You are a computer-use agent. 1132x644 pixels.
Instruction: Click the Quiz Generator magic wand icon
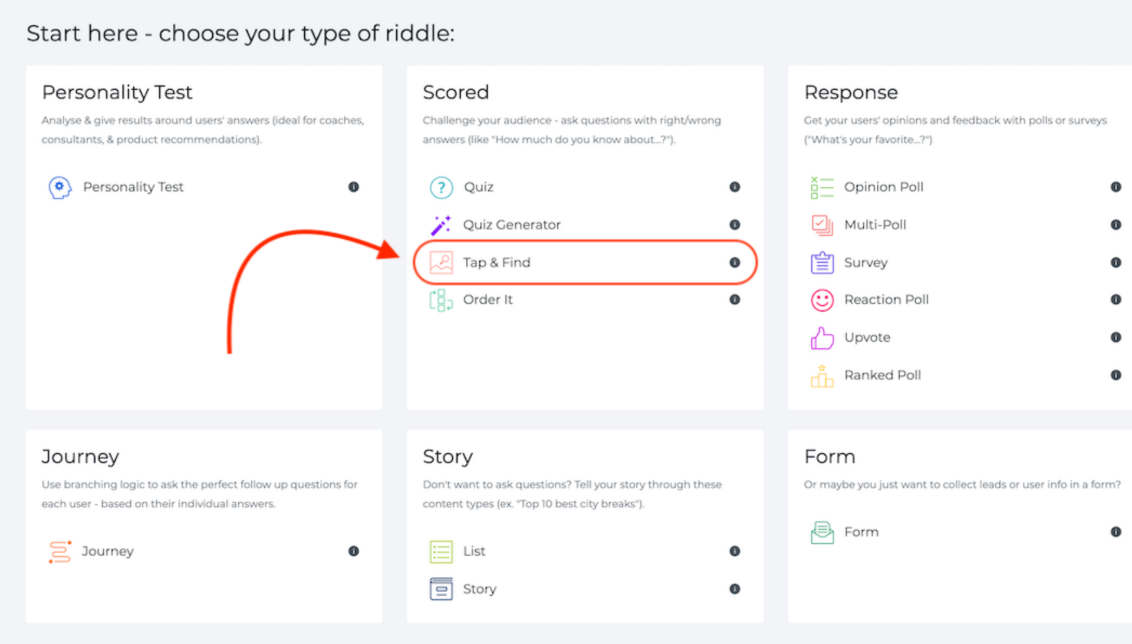[x=440, y=225]
